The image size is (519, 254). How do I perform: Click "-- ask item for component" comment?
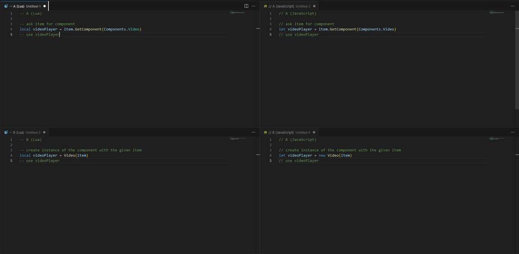coord(47,24)
